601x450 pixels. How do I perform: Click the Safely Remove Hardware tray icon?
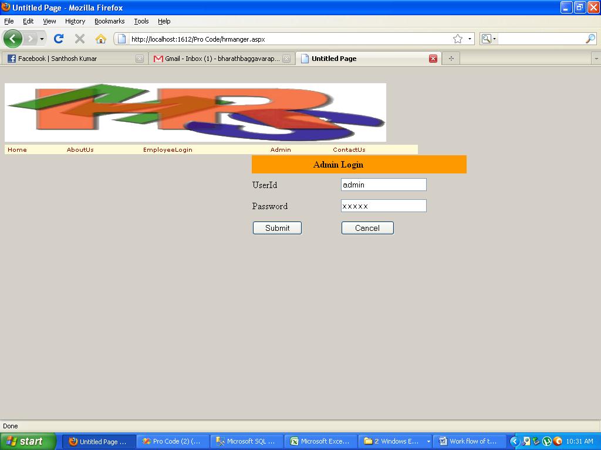536,441
